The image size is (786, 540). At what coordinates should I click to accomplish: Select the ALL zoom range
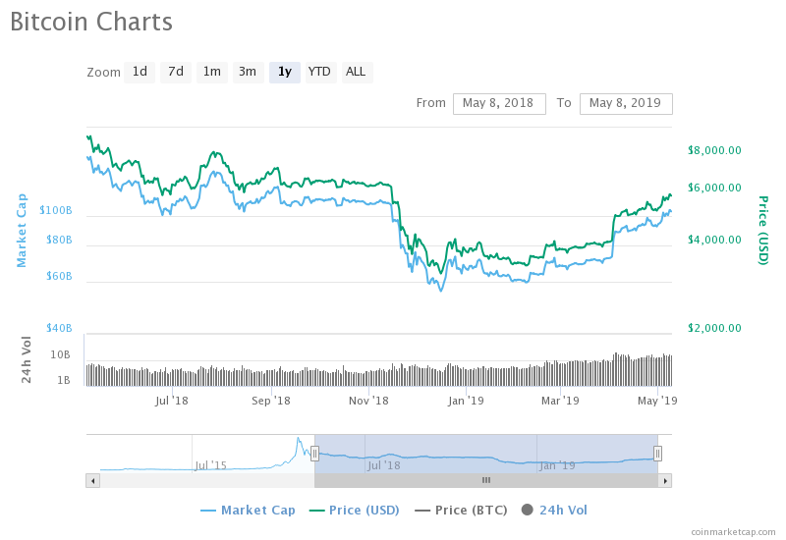(356, 72)
